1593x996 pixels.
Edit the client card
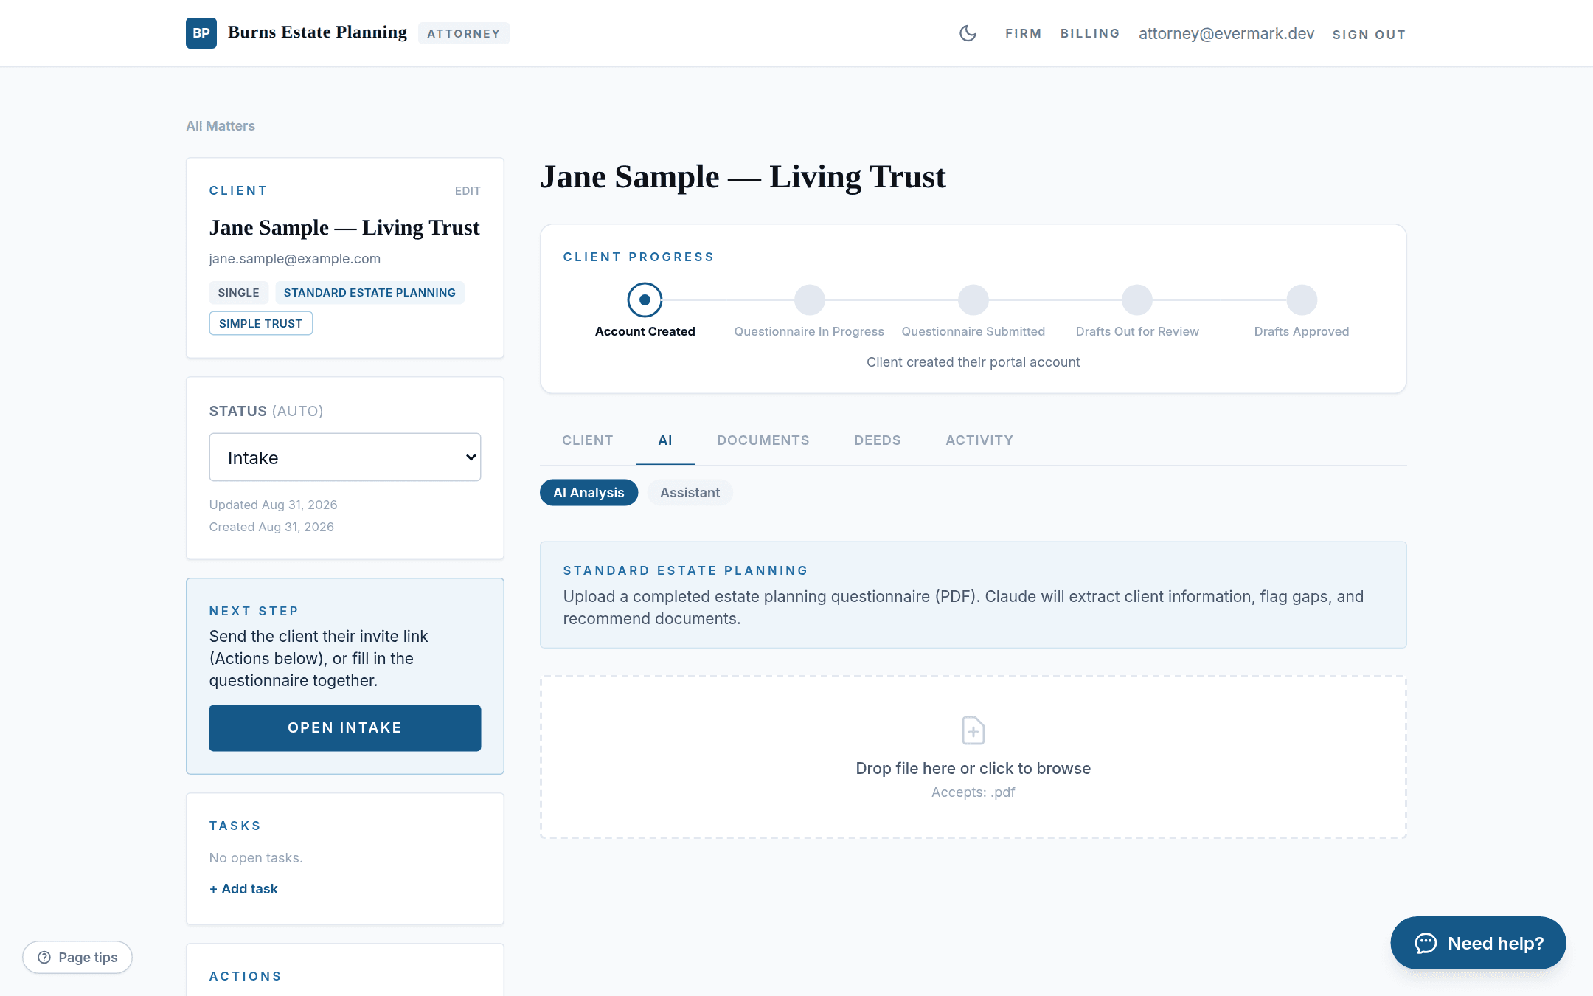pyautogui.click(x=468, y=191)
